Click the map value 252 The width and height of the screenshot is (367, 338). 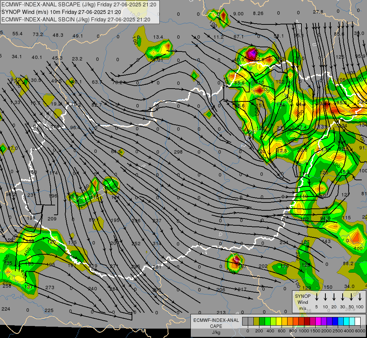tap(136, 243)
